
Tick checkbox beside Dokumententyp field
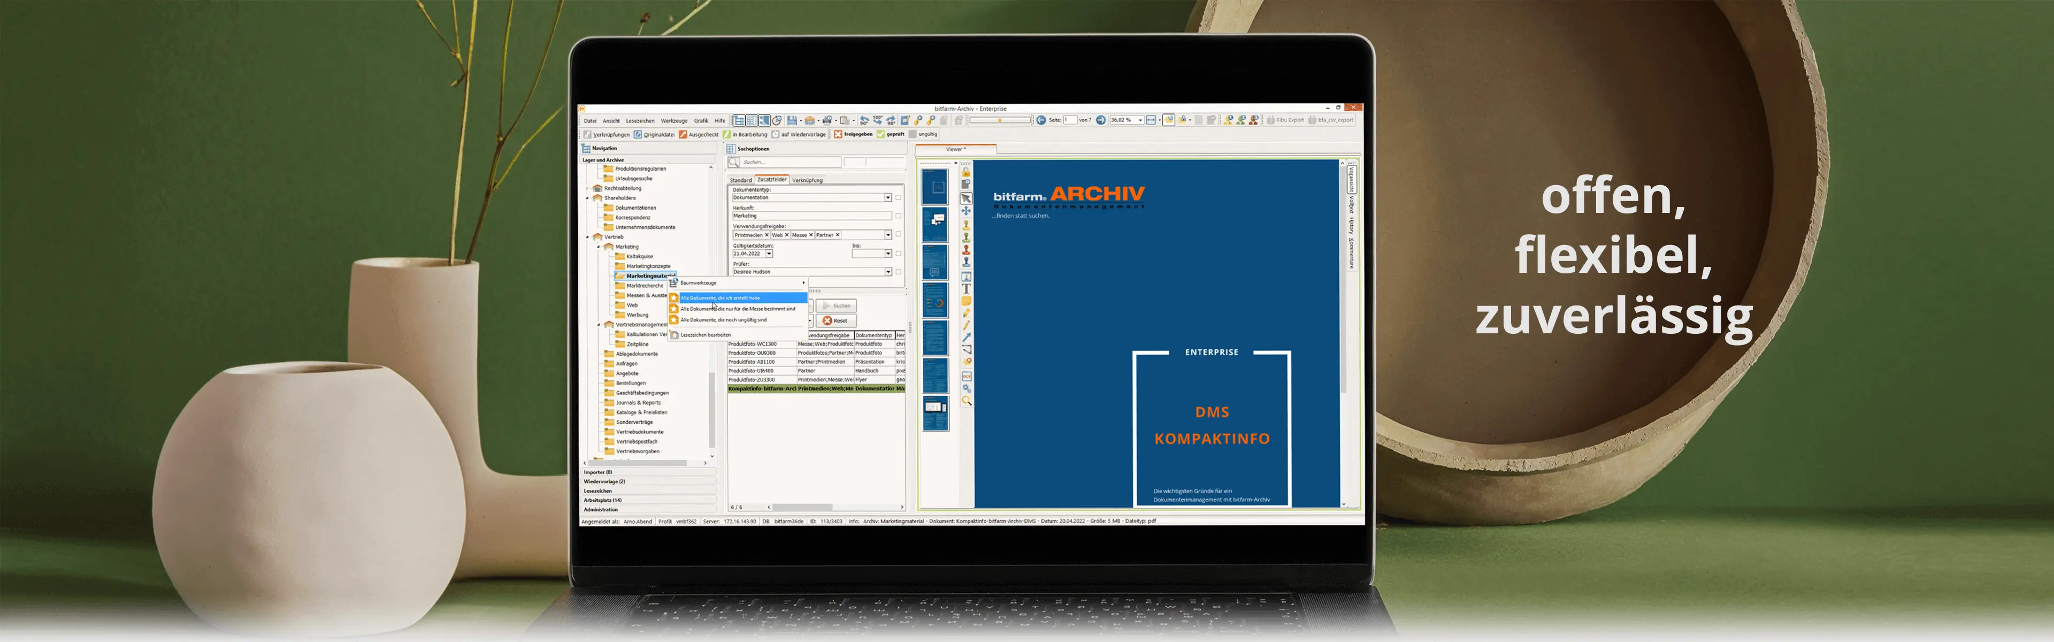pos(899,198)
